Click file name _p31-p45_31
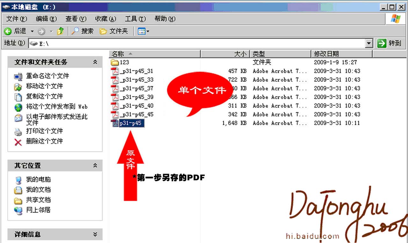 136,71
